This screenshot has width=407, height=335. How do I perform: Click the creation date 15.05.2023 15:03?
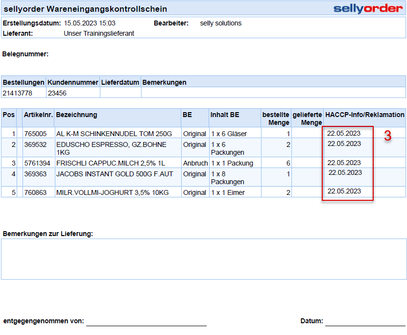click(x=90, y=24)
